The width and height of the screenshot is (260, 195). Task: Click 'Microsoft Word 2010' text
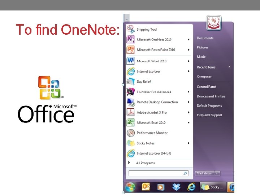click(152, 61)
